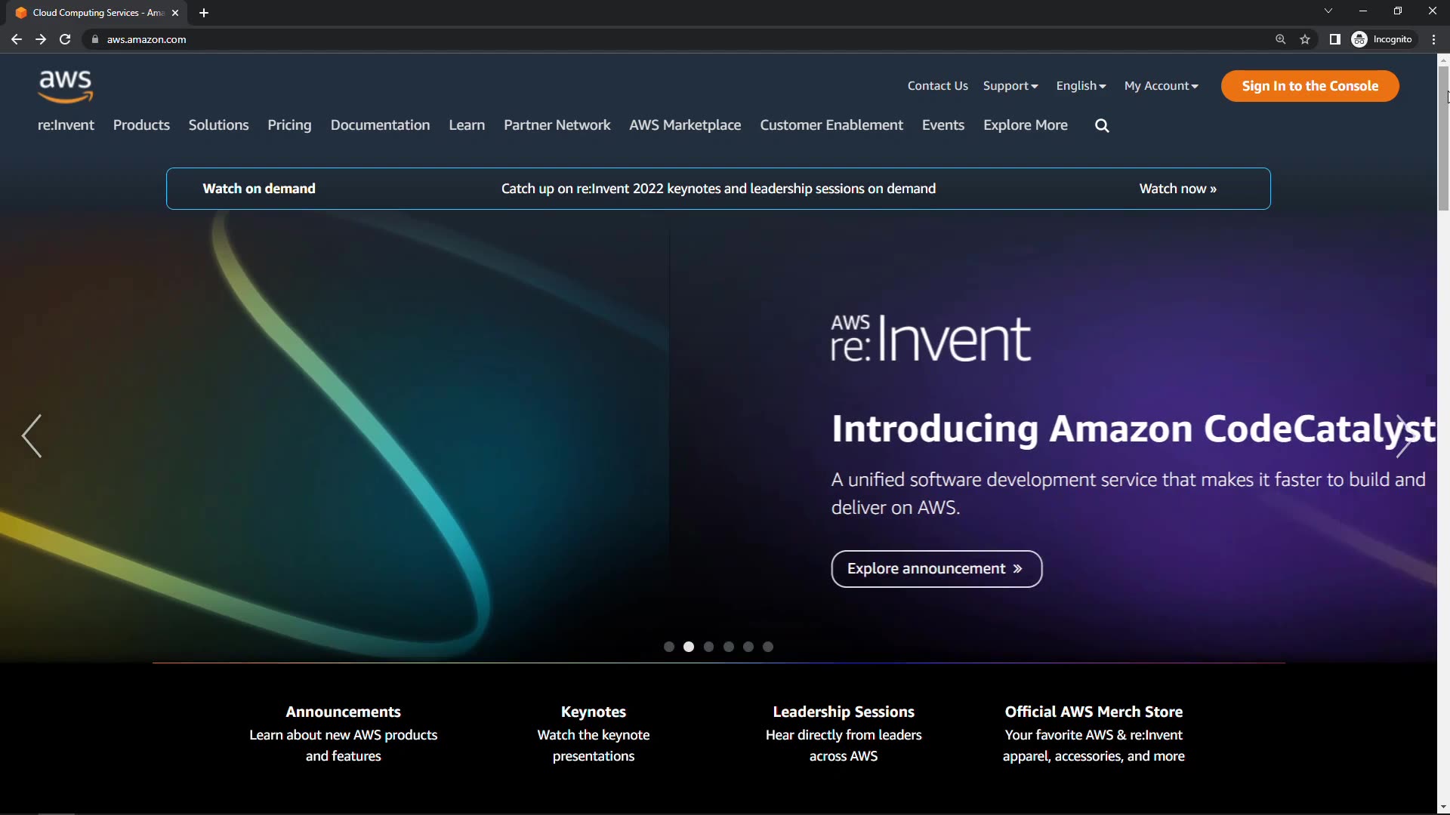Open the Pricing navigation item
Image resolution: width=1450 pixels, height=815 pixels.
click(x=289, y=125)
